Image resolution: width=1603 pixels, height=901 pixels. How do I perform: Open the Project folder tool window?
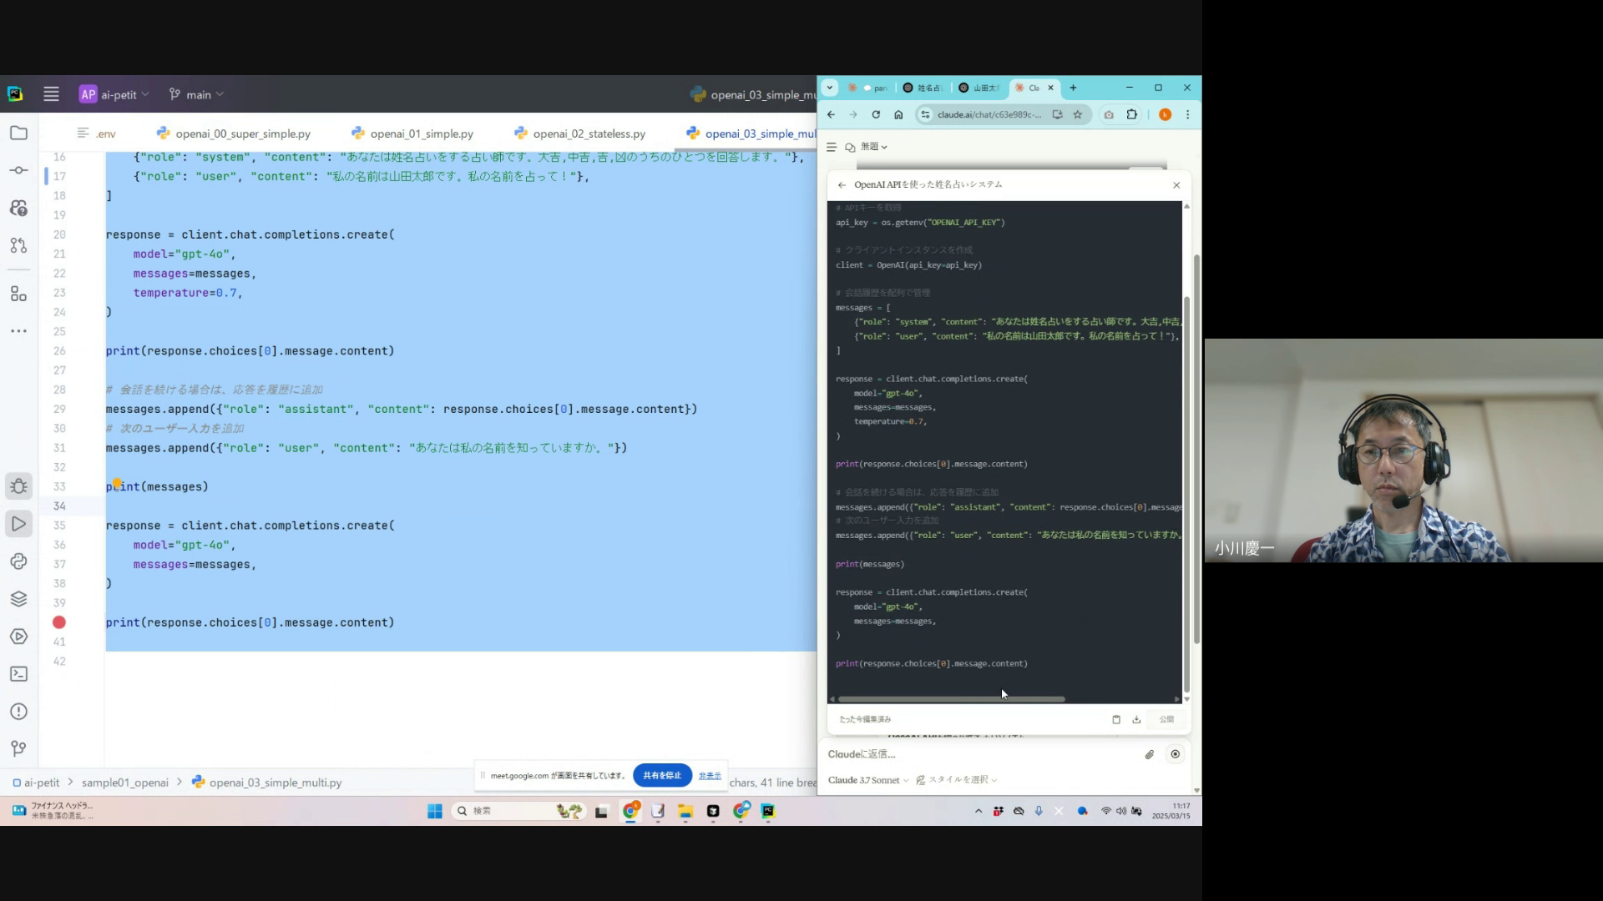(18, 133)
